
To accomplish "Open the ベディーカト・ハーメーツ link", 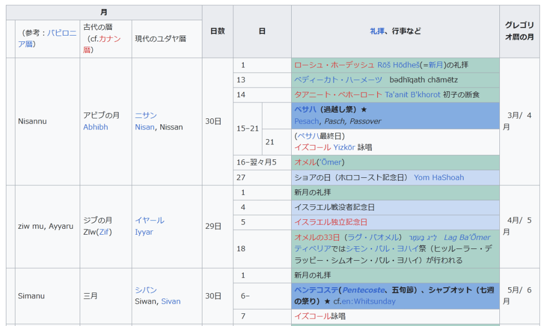I will [338, 80].
